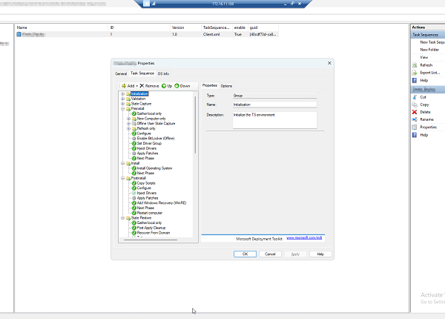Move step up with green Up icon

[x=164, y=86]
